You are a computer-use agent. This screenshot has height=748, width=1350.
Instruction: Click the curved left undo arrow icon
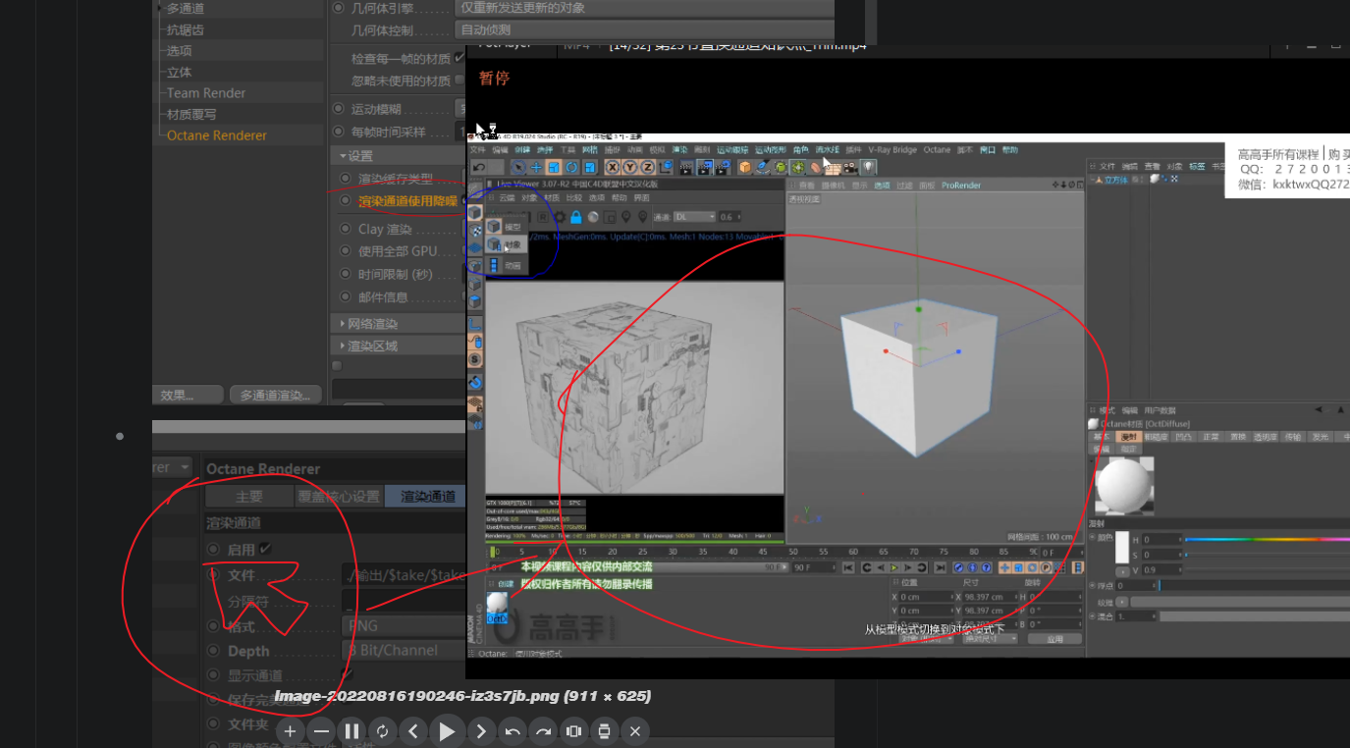(512, 731)
